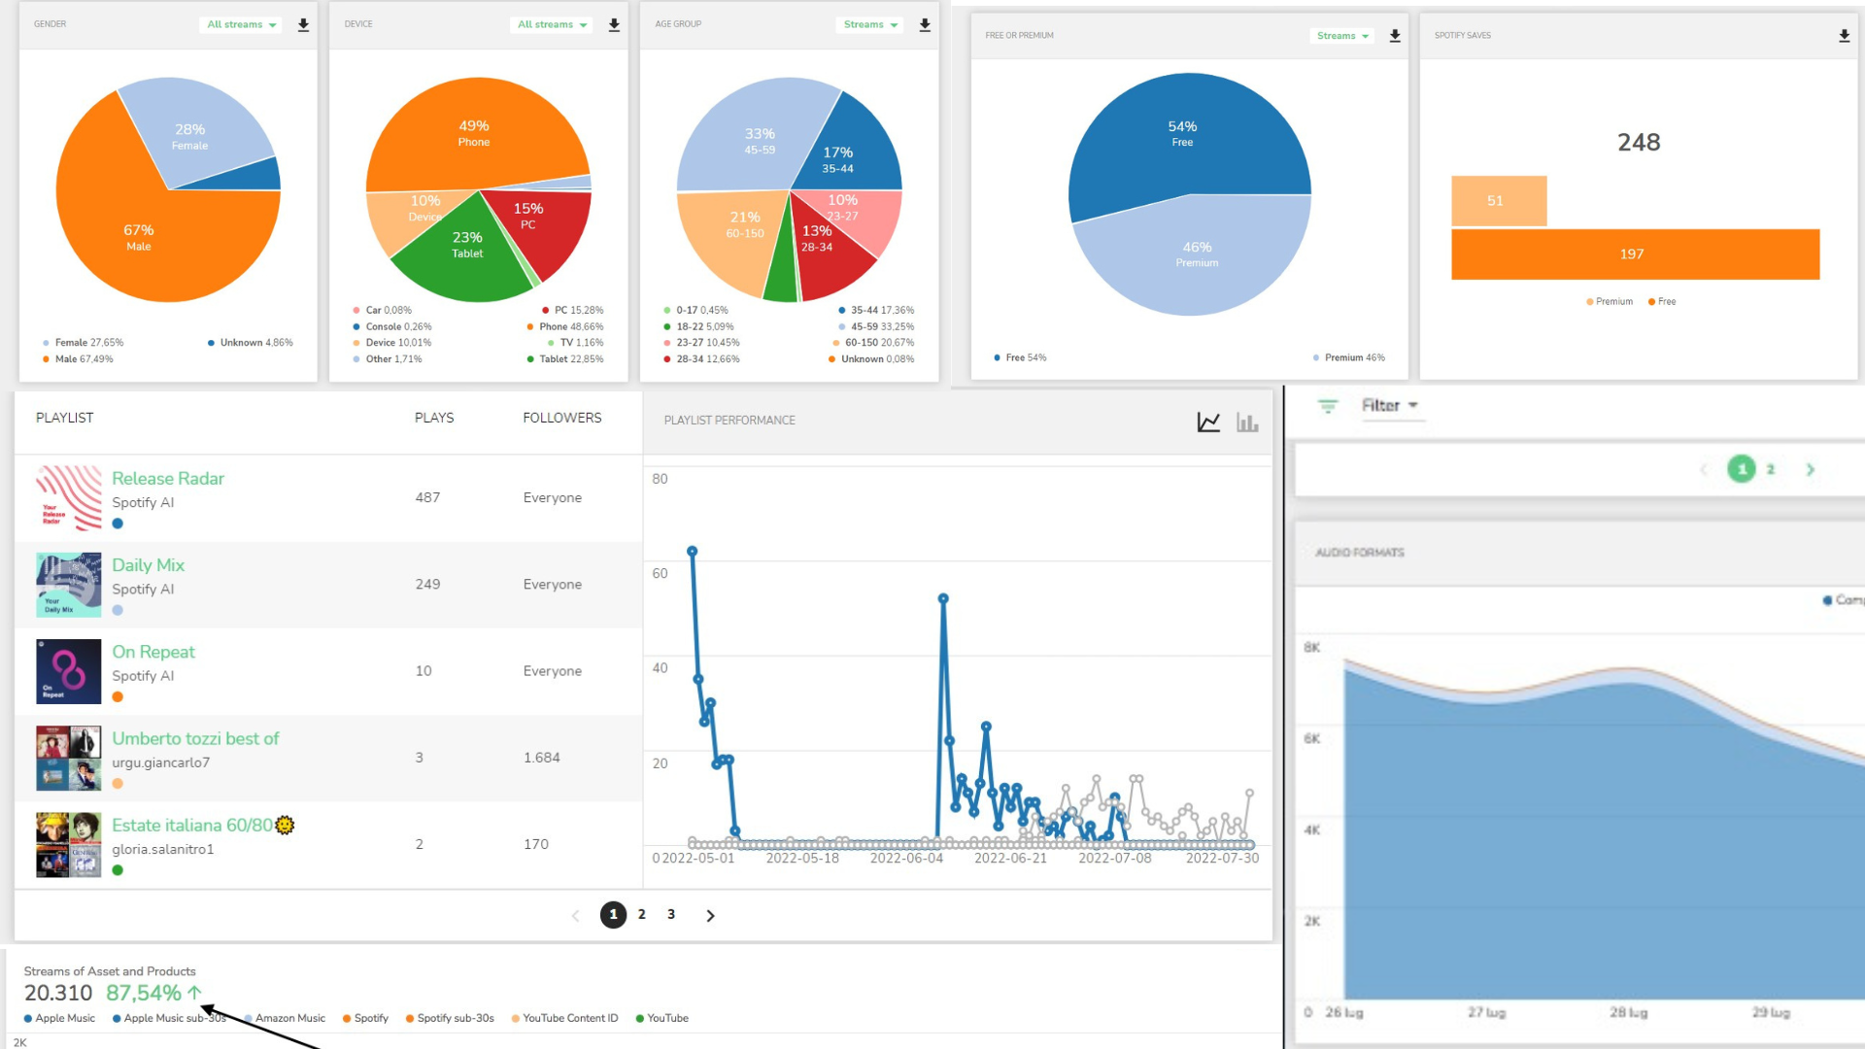Screen dimensions: 1865x1049
Task: Toggle Unknown legend in Gender chart
Action: pos(250,343)
